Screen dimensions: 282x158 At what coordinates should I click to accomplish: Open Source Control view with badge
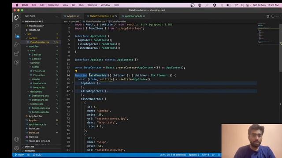[x=17, y=35]
